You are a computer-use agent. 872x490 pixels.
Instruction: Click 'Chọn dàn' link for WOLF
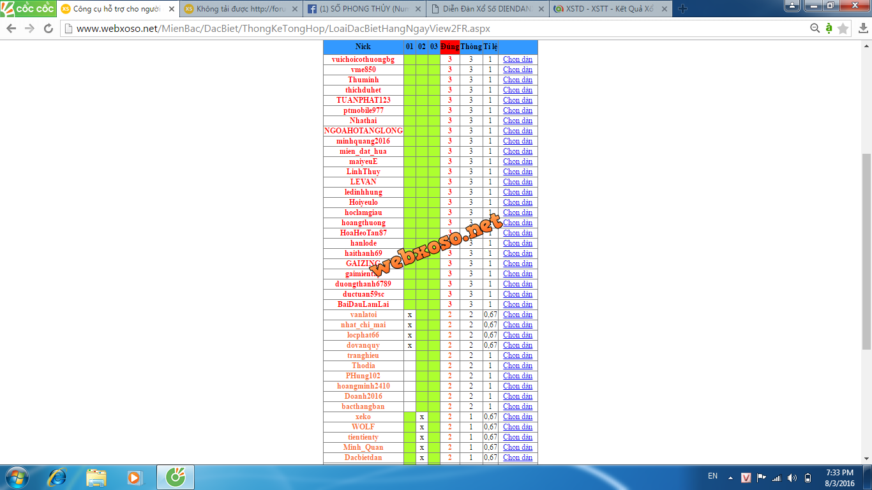coord(518,427)
